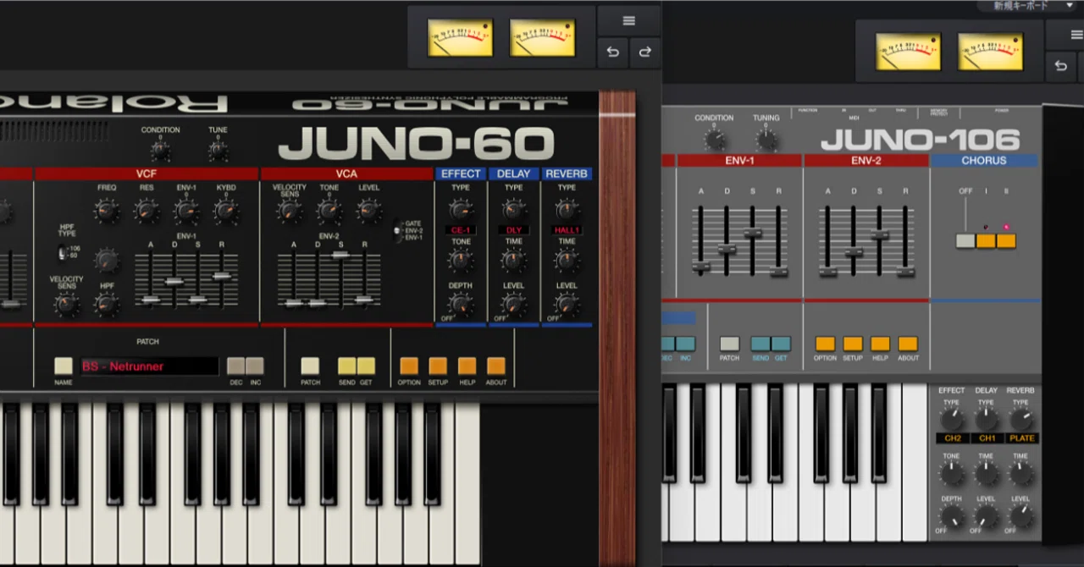Open the JUNO-106 hamburger menu
1084x567 pixels.
(x=1076, y=35)
